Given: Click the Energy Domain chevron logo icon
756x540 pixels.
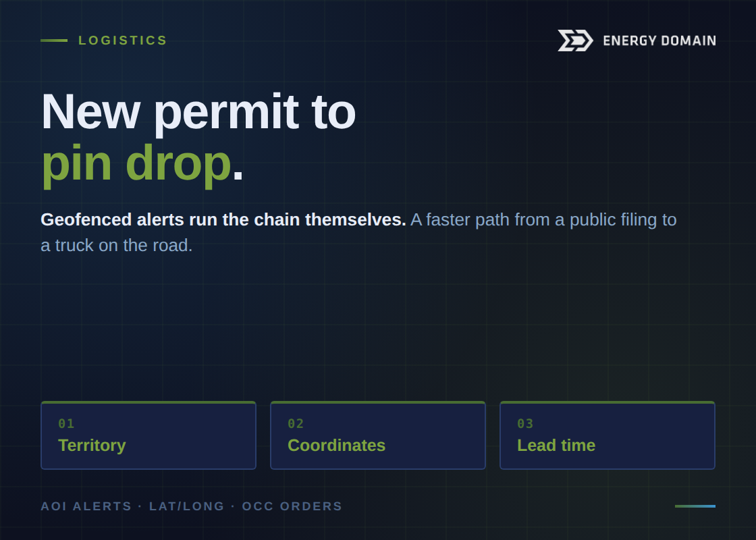Looking at the screenshot, I should [x=575, y=40].
